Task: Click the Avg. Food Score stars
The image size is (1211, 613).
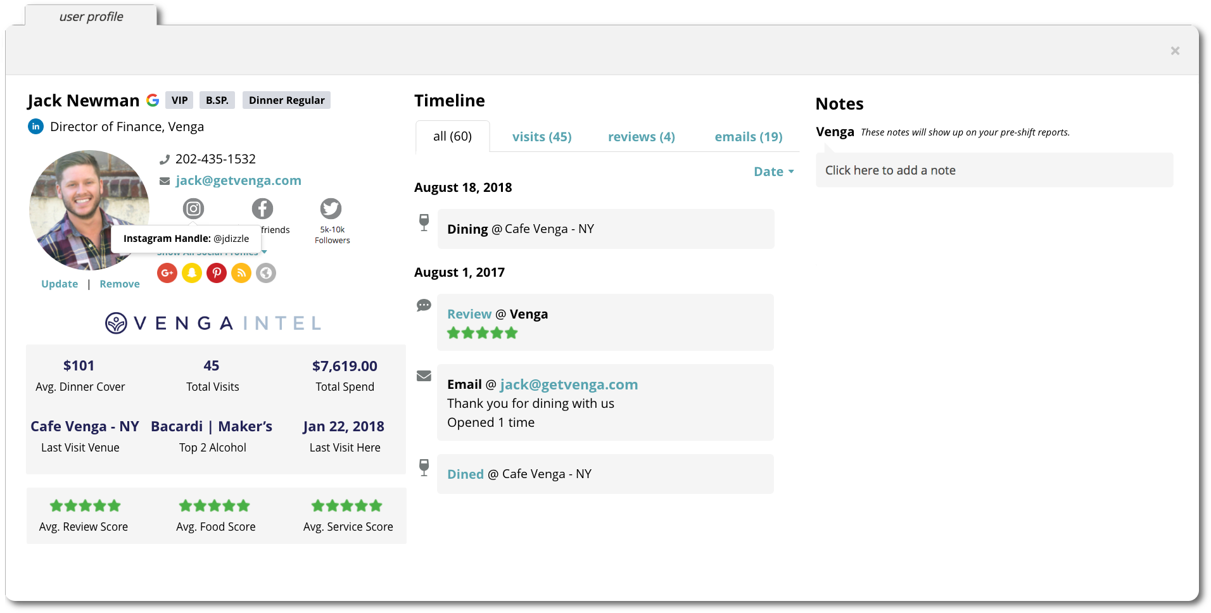Action: click(x=215, y=505)
